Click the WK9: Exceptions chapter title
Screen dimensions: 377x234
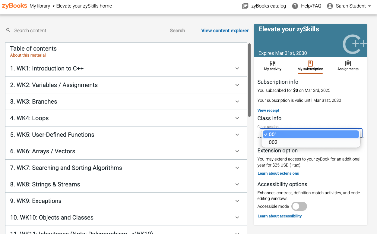coord(36,201)
